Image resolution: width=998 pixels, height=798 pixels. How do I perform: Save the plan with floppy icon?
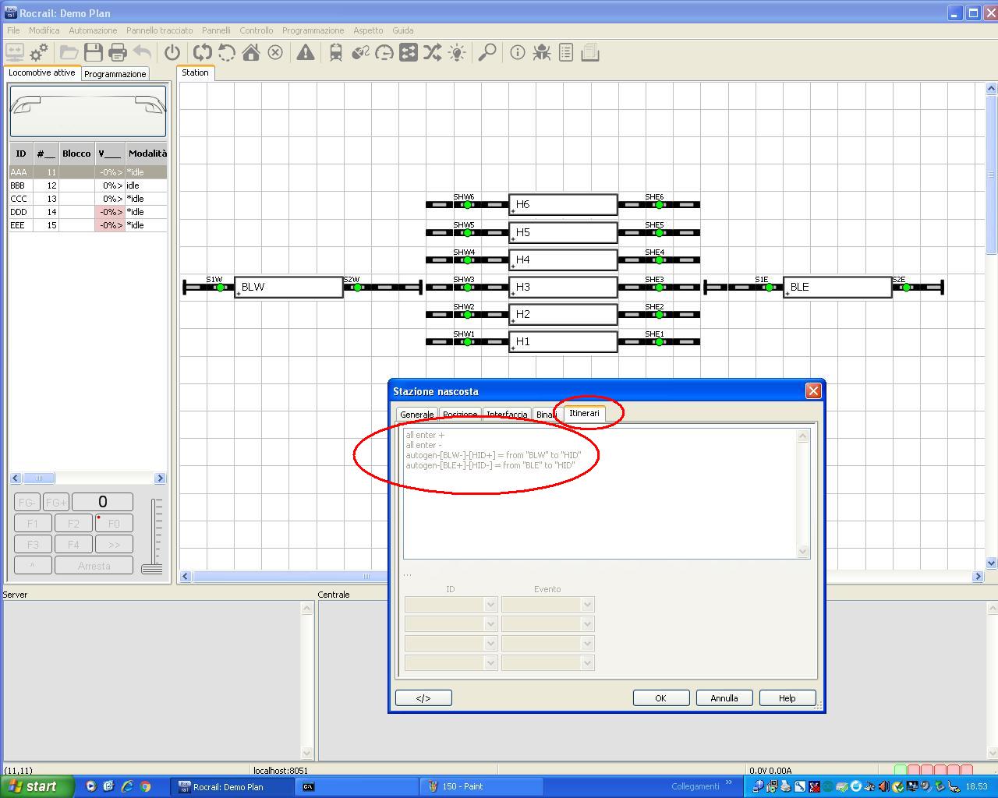[94, 52]
